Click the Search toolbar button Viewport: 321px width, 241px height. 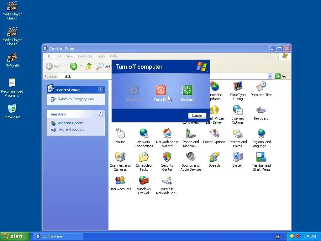click(104, 66)
